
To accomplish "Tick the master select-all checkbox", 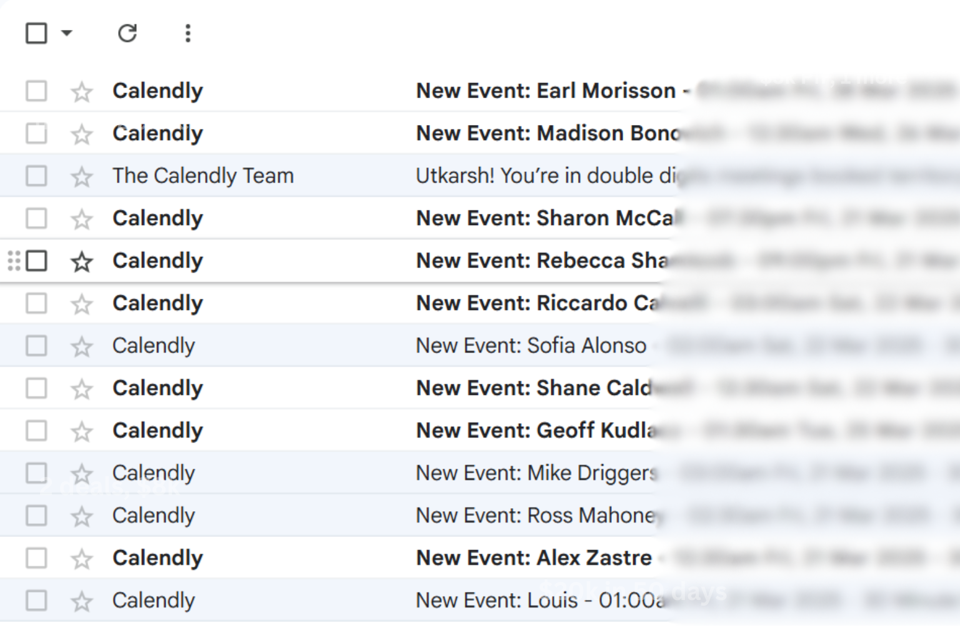I will 36,33.
